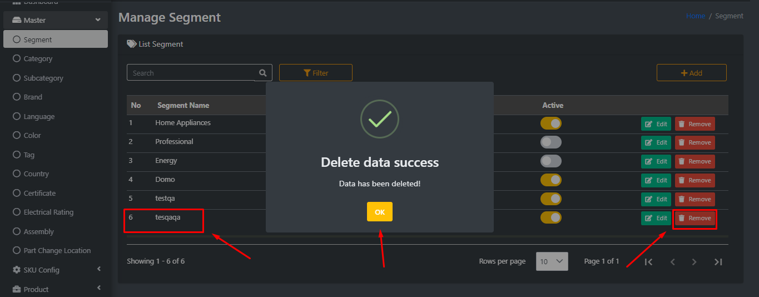This screenshot has width=759, height=297.
Task: Click the Product briefcase icon in sidebar
Action: [17, 289]
